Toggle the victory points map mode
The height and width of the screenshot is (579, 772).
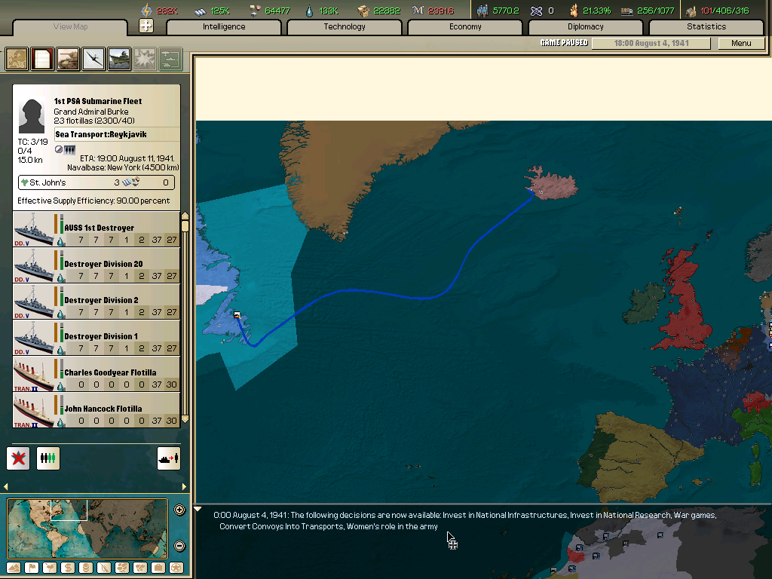coord(175,568)
